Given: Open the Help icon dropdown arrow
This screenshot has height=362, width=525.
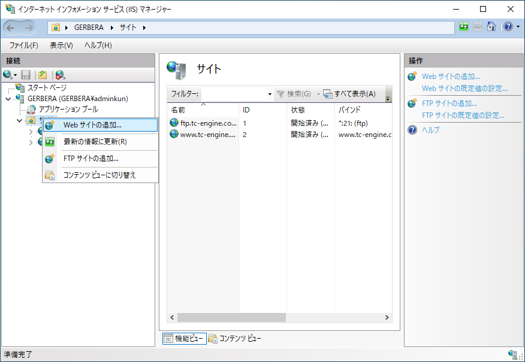Looking at the screenshot, I should click(518, 27).
